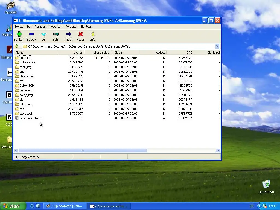Click the IN language indicator in tray

[252, 206]
